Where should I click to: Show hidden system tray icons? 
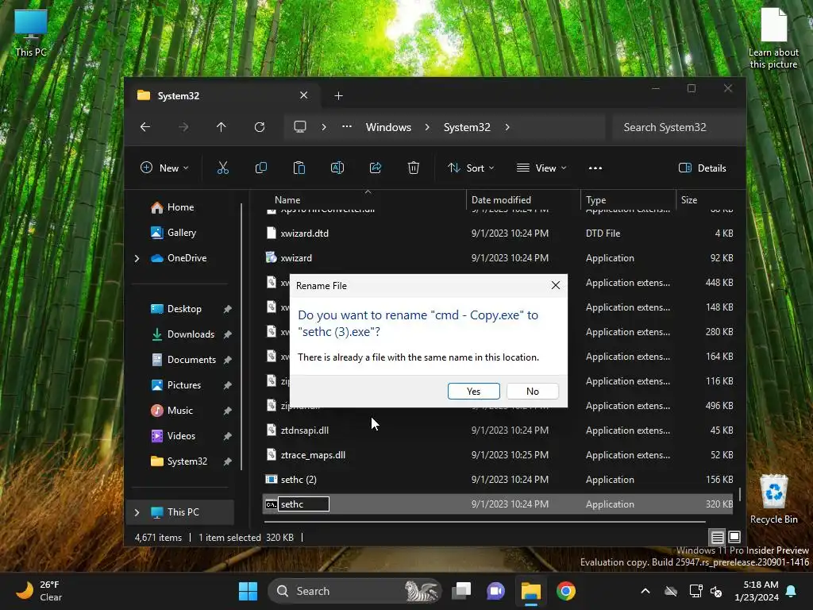[645, 591]
